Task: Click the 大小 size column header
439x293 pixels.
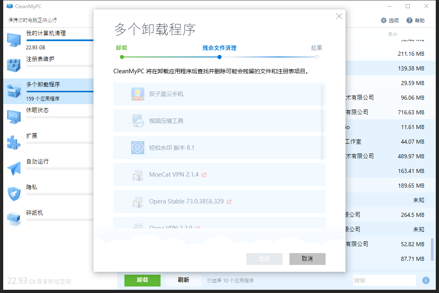Action: coord(392,34)
